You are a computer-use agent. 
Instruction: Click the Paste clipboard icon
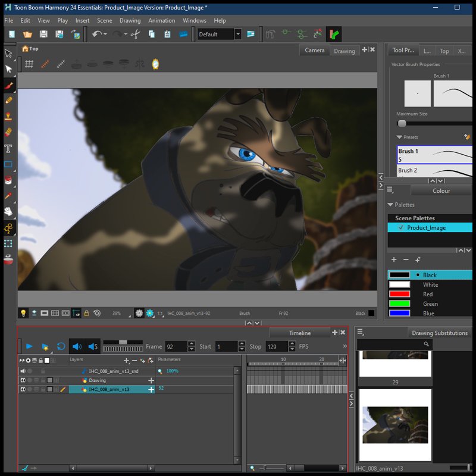click(167, 34)
